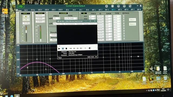Click the Bypass button in EQ panel
The image size is (173, 97).
coord(132,24)
